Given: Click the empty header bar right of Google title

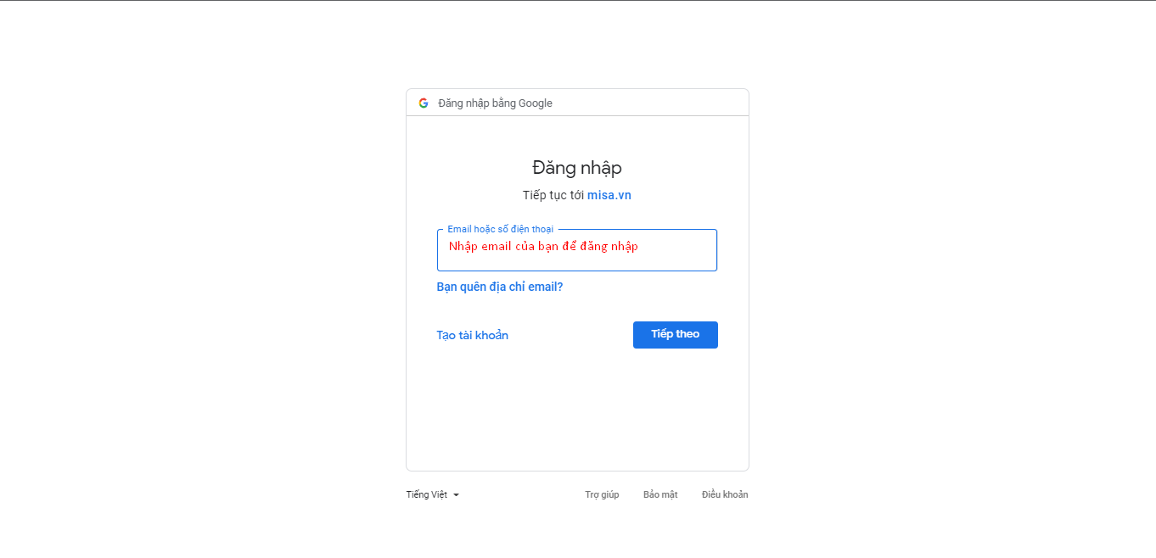Looking at the screenshot, I should (662, 103).
